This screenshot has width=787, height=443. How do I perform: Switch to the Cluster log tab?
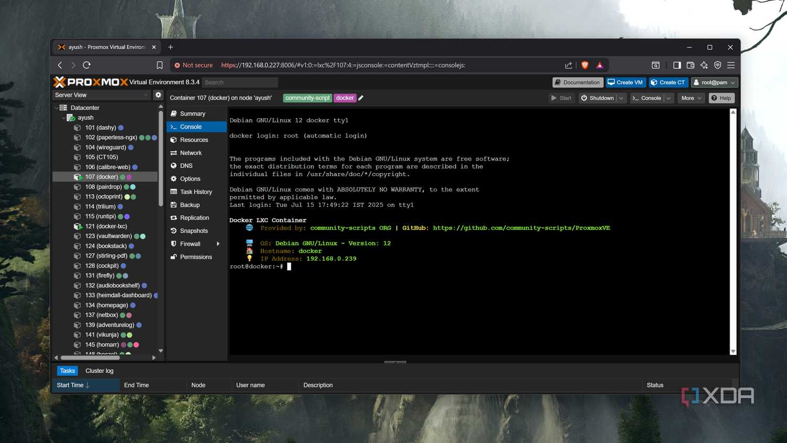99,371
